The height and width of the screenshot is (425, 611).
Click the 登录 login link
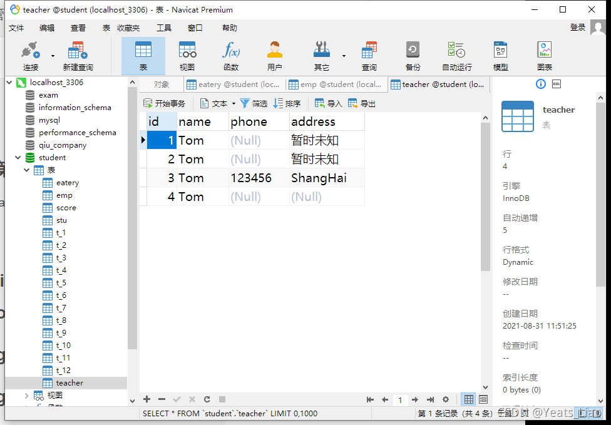point(577,28)
